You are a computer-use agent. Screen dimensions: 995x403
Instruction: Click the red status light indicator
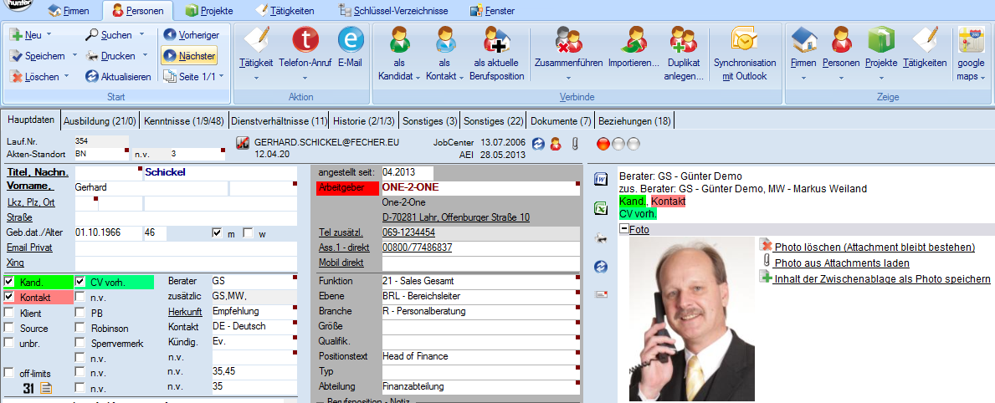[603, 143]
